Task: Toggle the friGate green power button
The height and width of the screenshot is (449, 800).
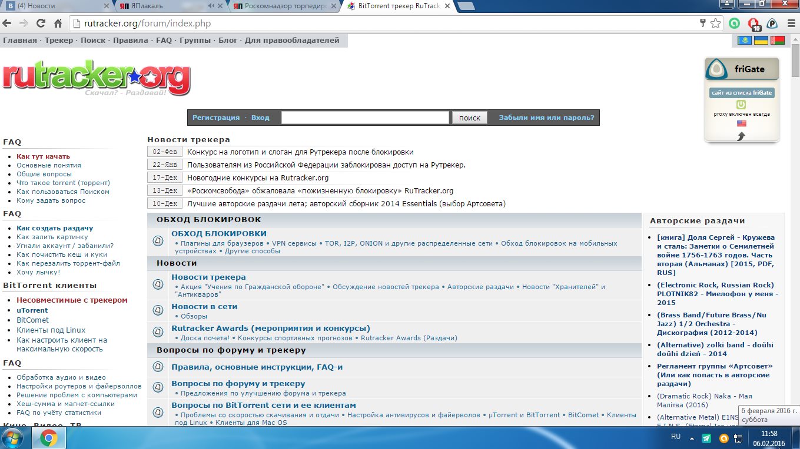Action: 741,105
